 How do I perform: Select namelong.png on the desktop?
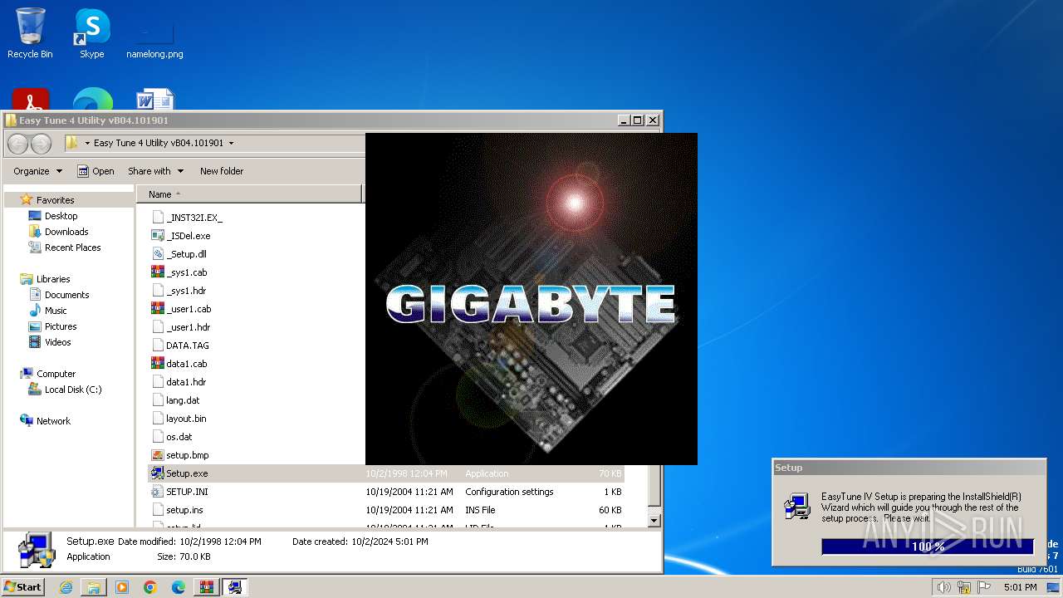click(x=154, y=38)
